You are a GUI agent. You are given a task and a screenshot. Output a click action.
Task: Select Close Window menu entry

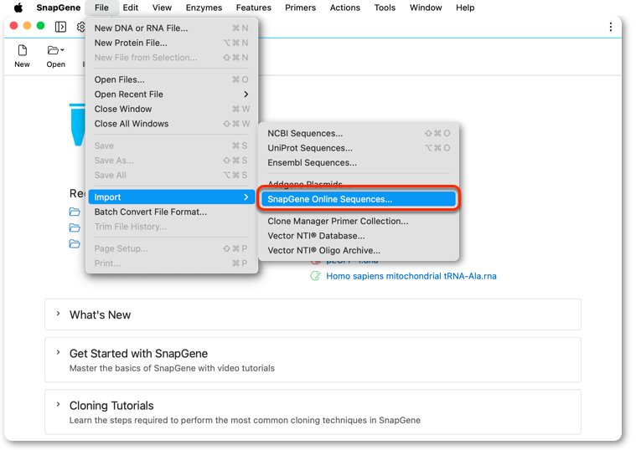pos(172,109)
